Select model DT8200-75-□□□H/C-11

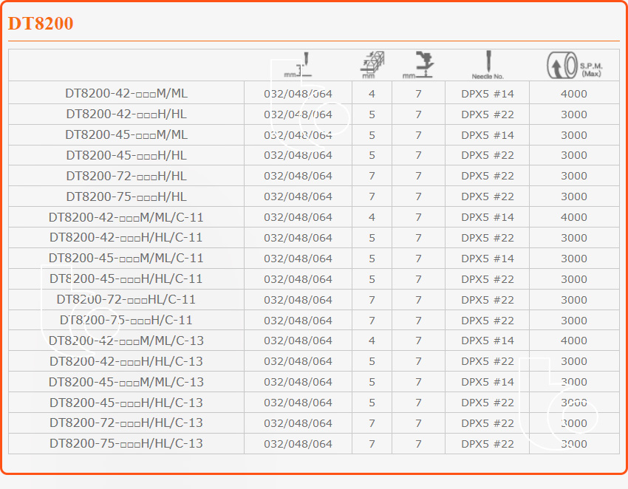click(x=126, y=320)
